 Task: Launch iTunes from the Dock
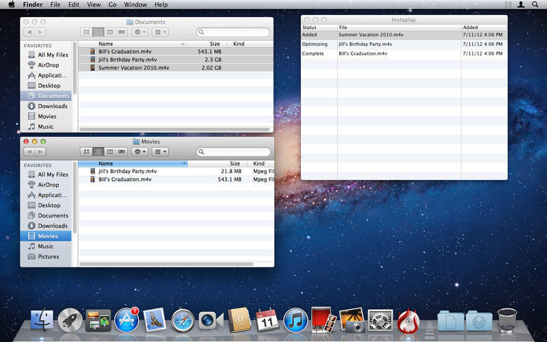[x=295, y=320]
